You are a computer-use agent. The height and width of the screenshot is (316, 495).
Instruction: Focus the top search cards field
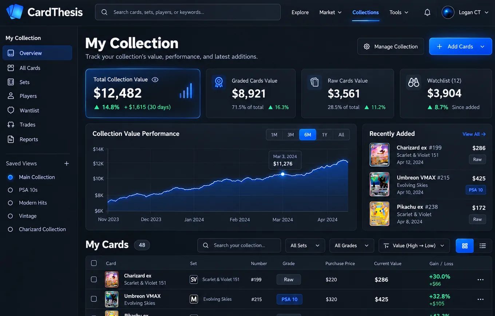coord(188,12)
